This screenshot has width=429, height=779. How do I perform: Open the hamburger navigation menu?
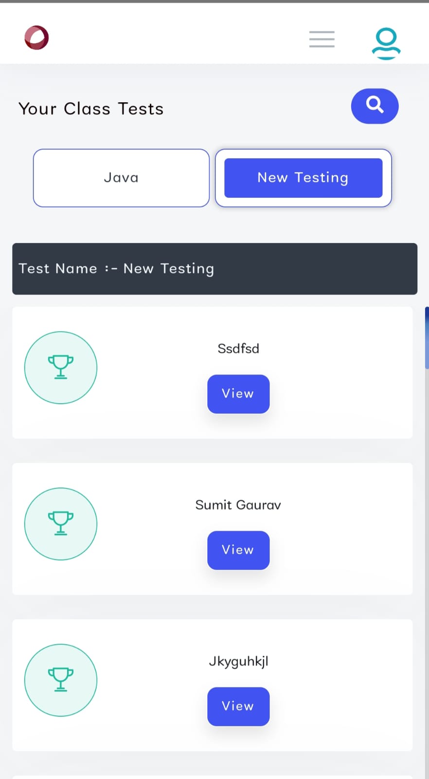(x=322, y=39)
